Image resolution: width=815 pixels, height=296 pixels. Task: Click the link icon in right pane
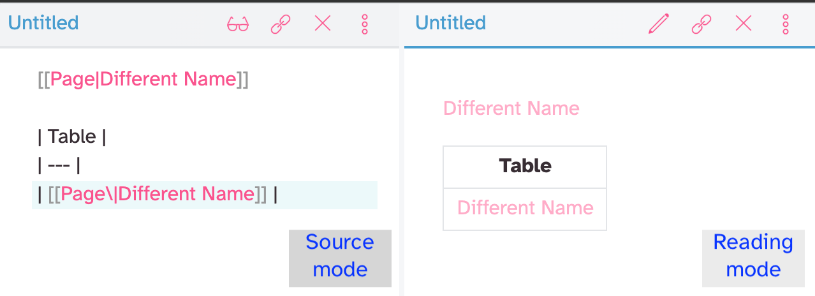pos(701,24)
